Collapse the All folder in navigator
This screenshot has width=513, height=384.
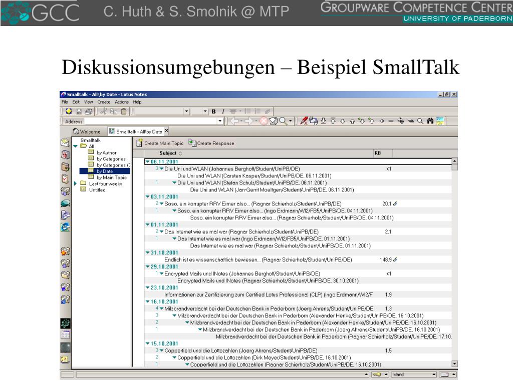coord(75,146)
